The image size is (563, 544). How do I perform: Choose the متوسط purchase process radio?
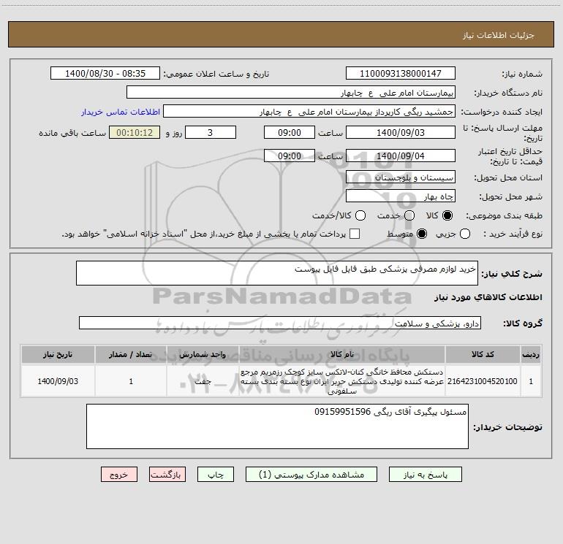[x=422, y=234]
